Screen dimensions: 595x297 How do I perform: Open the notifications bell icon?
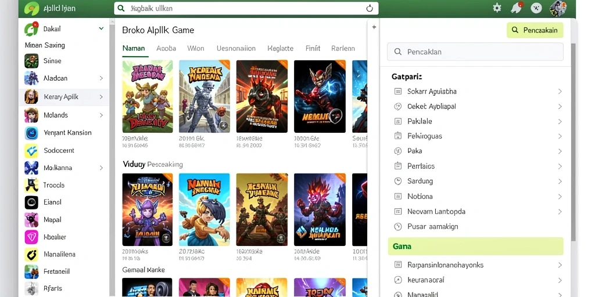pyautogui.click(x=517, y=8)
